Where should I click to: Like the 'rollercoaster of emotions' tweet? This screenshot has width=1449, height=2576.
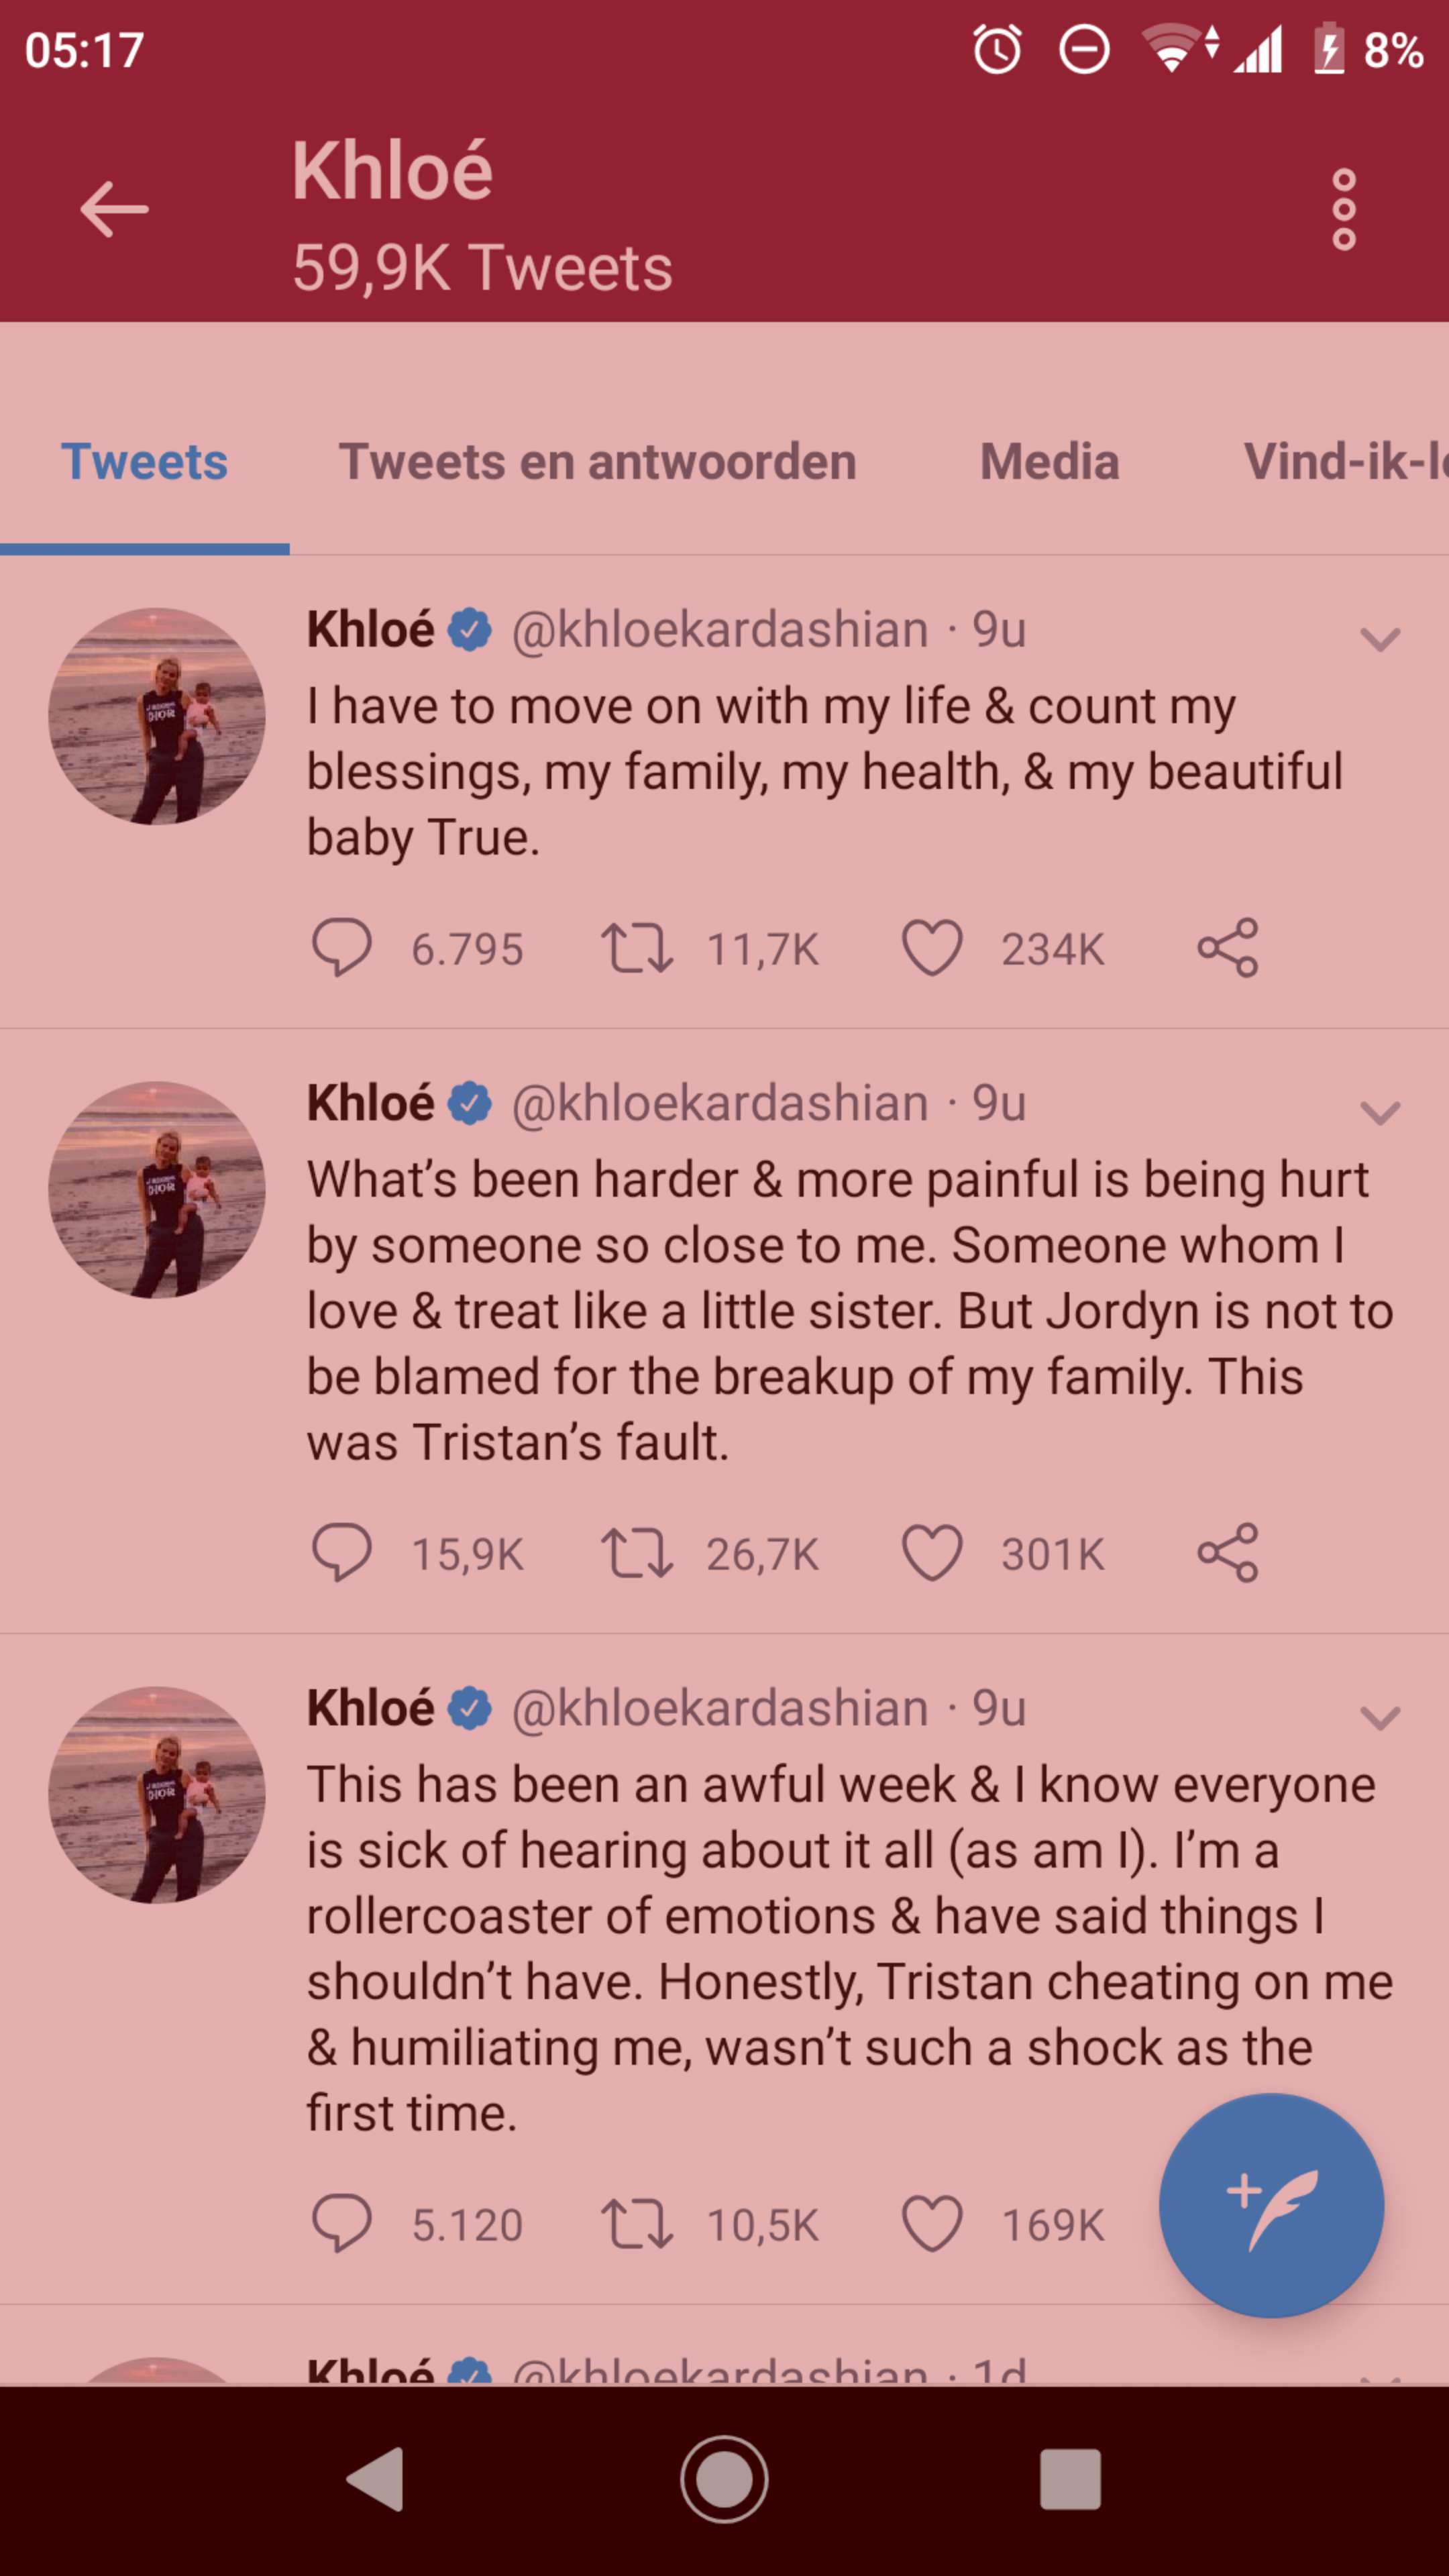pyautogui.click(x=932, y=2224)
